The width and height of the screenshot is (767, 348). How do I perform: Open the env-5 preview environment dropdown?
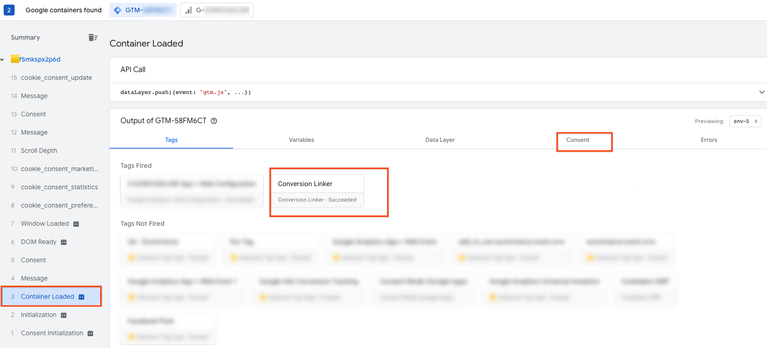(746, 121)
